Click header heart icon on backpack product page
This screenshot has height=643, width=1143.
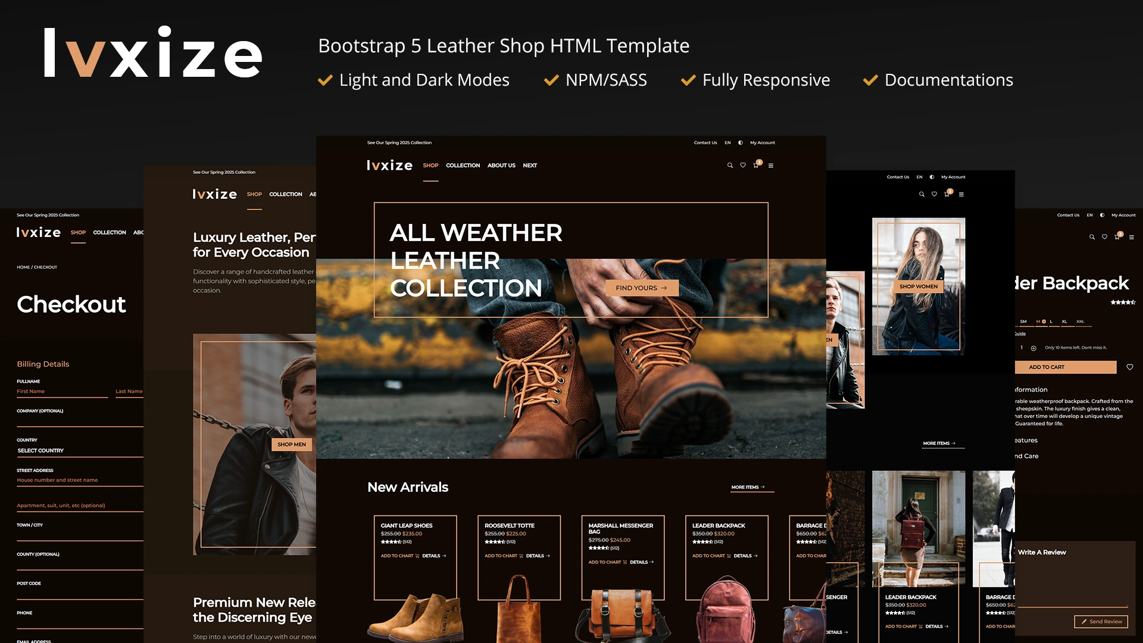[1104, 237]
